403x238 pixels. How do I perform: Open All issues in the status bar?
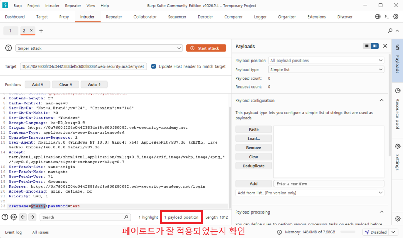[40, 232]
